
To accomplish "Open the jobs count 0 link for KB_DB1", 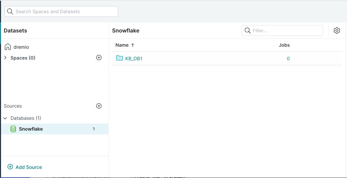I will pyautogui.click(x=288, y=59).
